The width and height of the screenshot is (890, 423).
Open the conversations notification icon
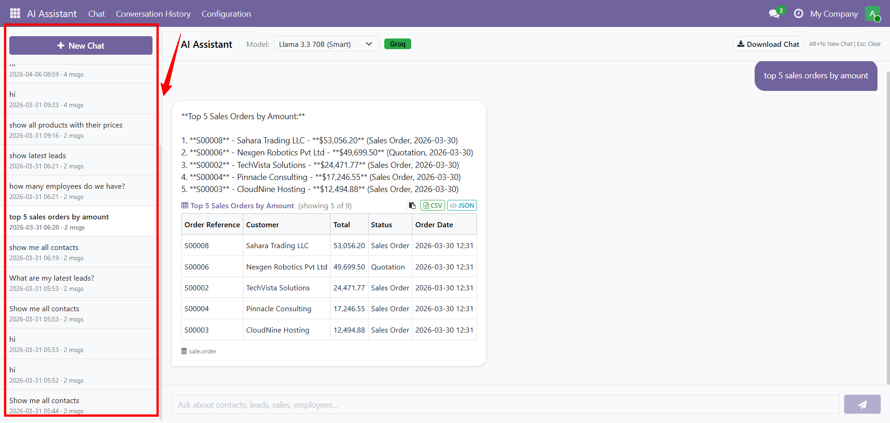(774, 13)
